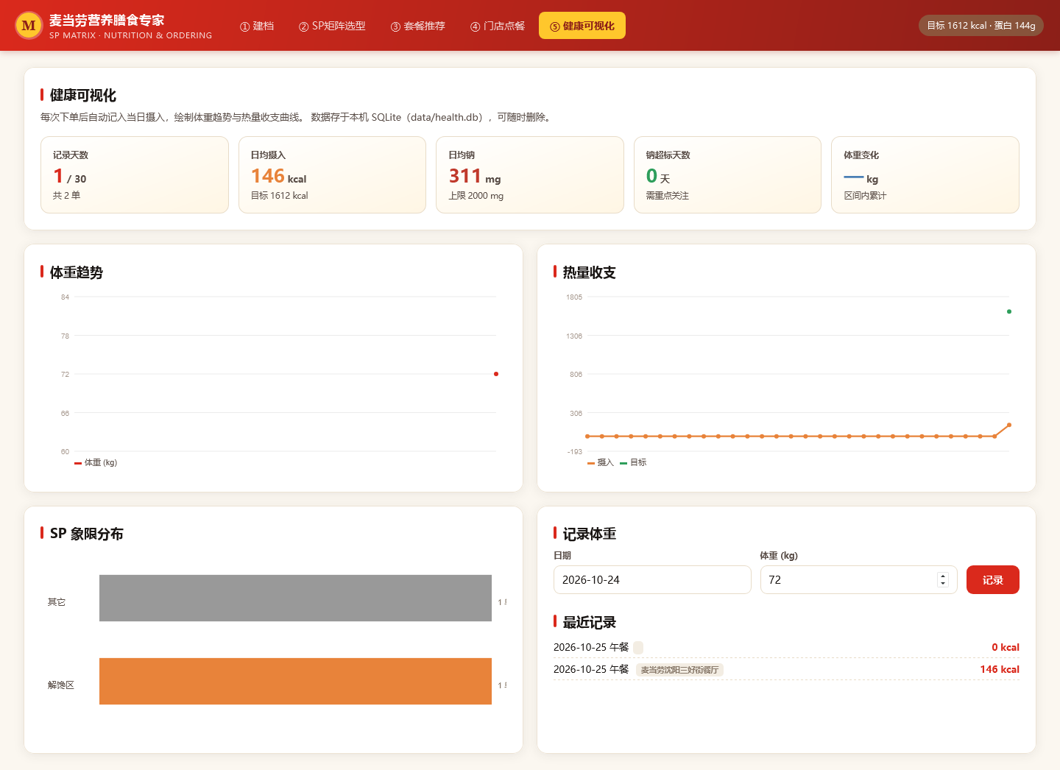Click the 共 2 单 text

(x=66, y=196)
